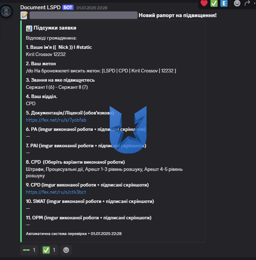Click the footer 'Автоматична система перевірки'

pyautogui.click(x=56, y=234)
